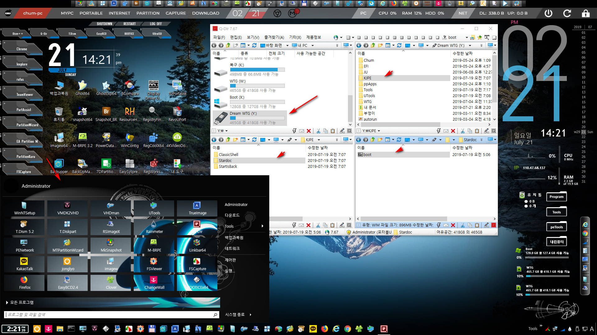Open TrueImage tile in start menu
Image resolution: width=597 pixels, height=335 pixels.
click(x=197, y=208)
